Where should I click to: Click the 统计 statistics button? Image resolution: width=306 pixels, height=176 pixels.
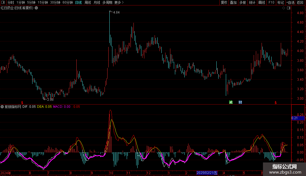[x=252, y=2]
